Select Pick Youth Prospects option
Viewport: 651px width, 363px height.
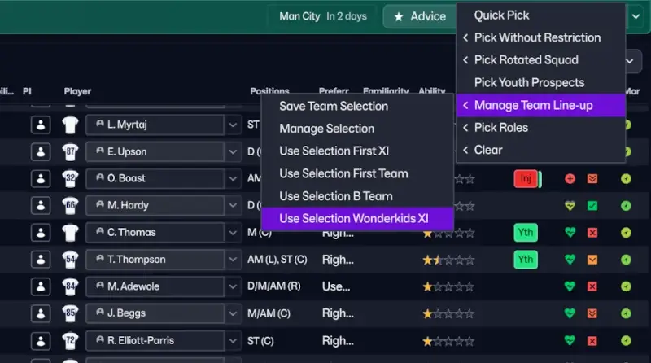pos(541,83)
